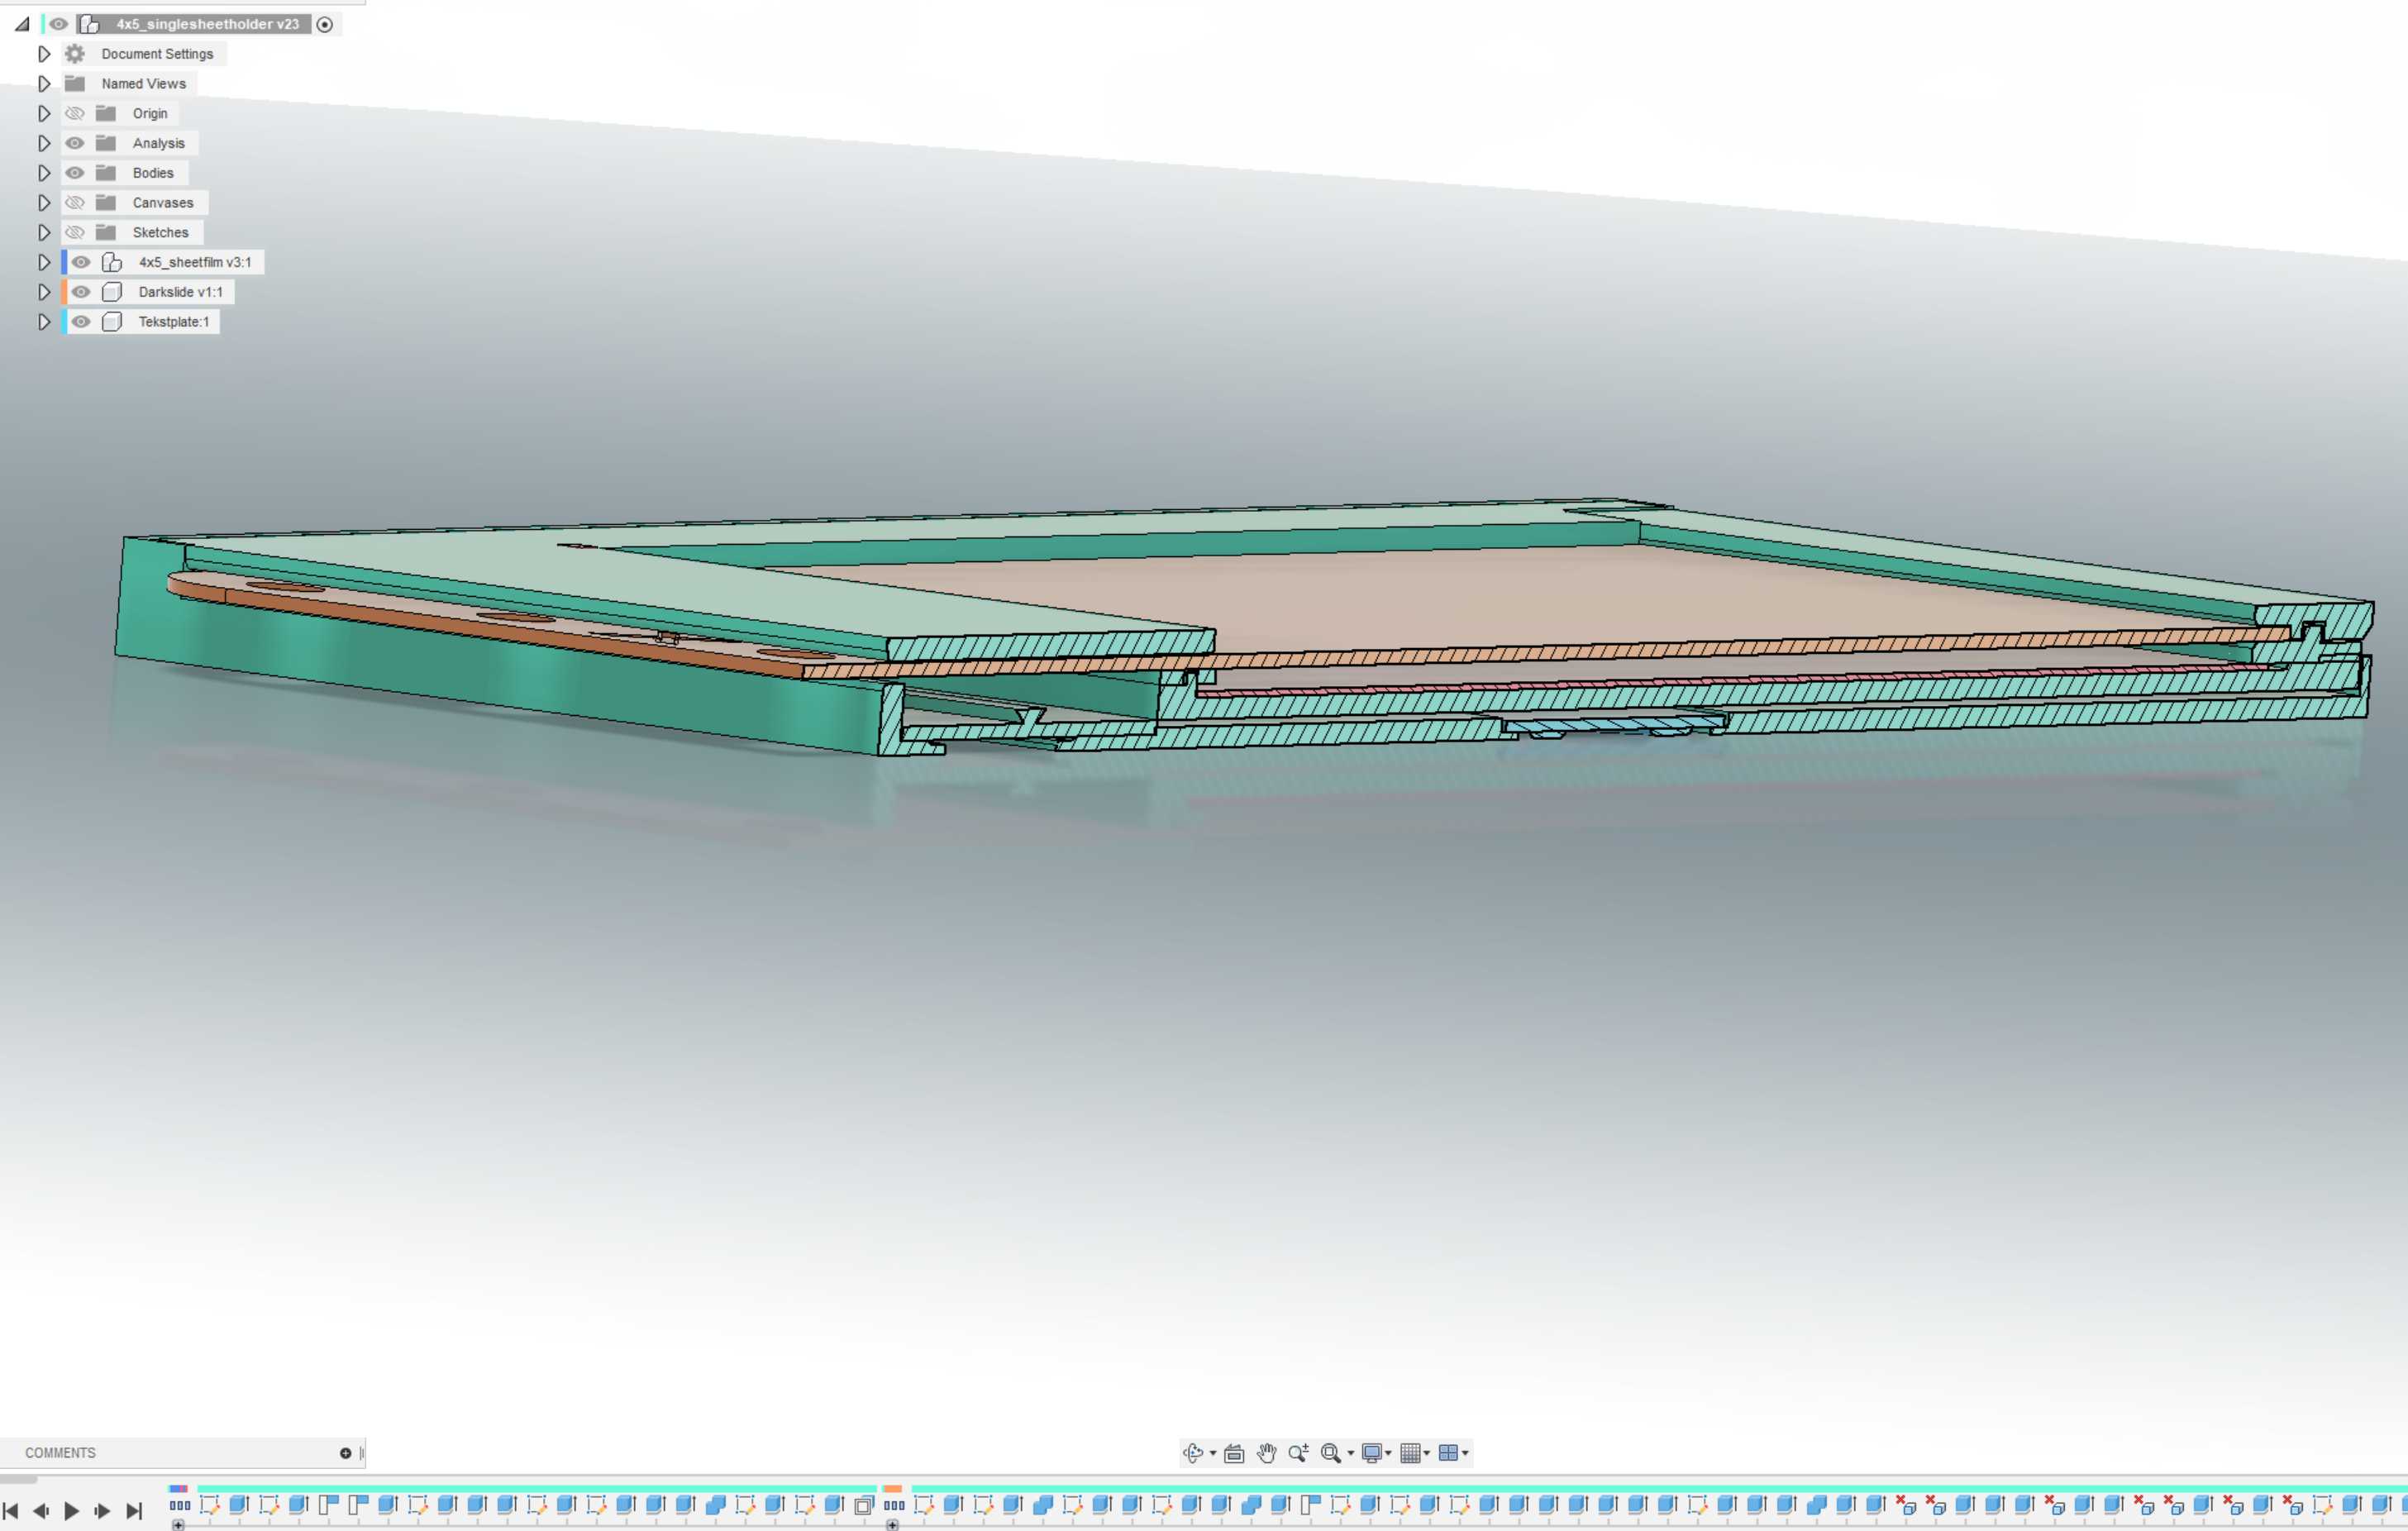Image resolution: width=2408 pixels, height=1531 pixels.
Task: Jump to the timeline beginning
Action: pyautogui.click(x=11, y=1511)
